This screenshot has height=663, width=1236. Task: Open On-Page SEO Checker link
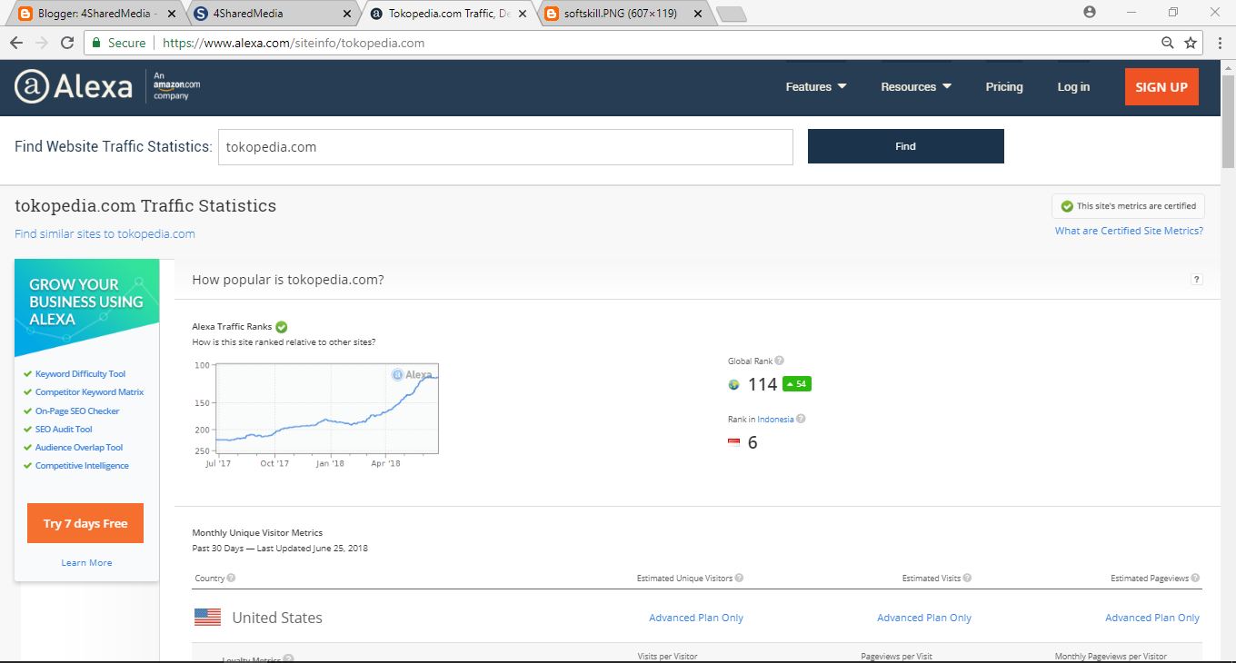point(77,411)
